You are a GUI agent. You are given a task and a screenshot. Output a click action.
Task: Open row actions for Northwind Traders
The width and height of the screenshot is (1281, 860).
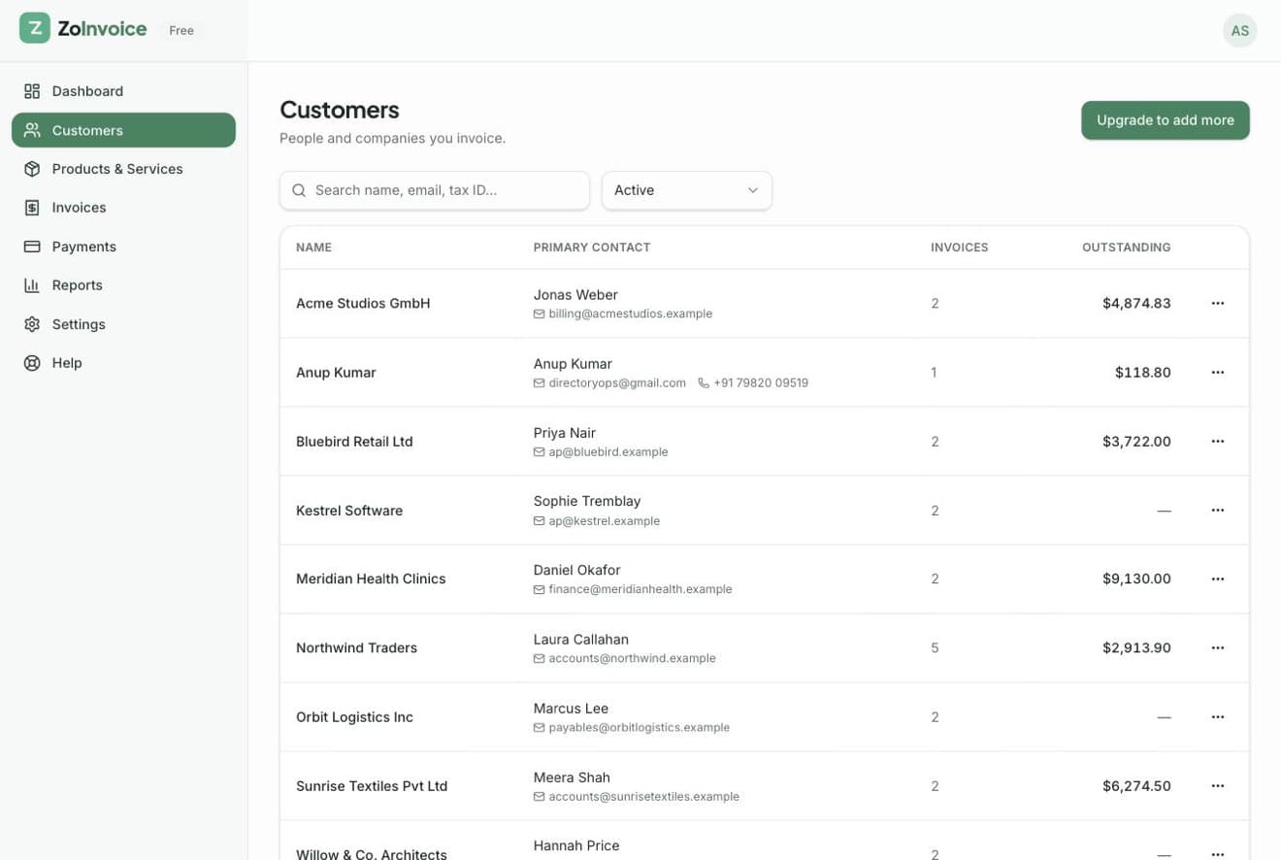click(x=1218, y=647)
